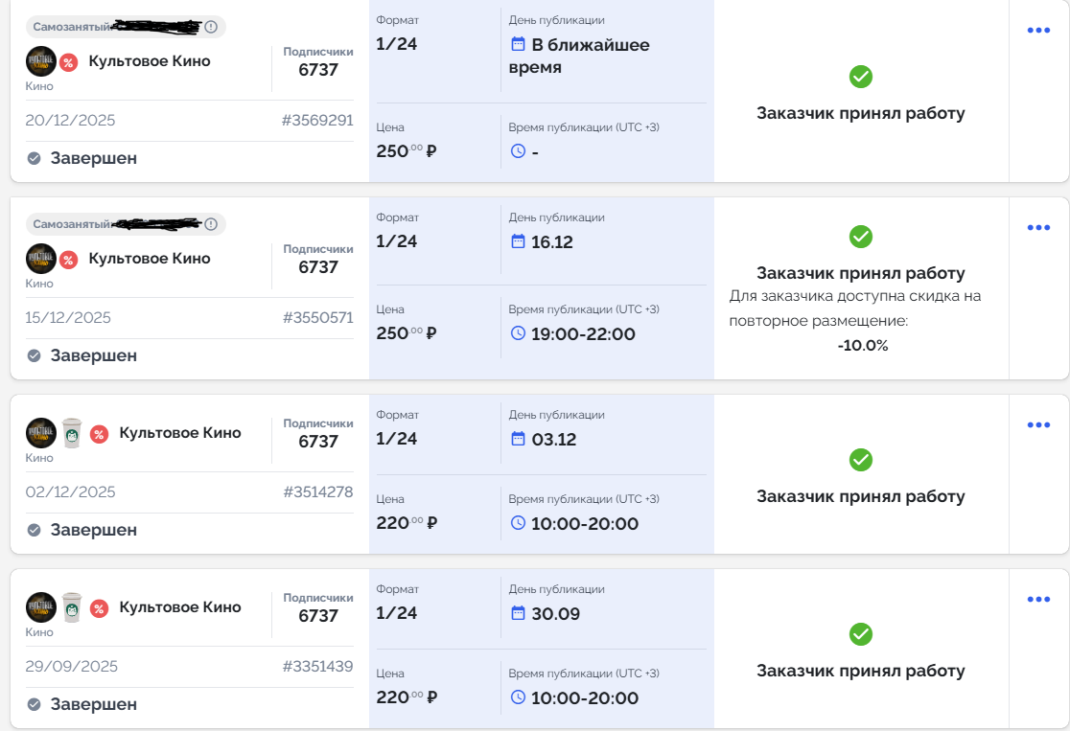Click green checkmark in order #3514278 card

click(x=861, y=460)
